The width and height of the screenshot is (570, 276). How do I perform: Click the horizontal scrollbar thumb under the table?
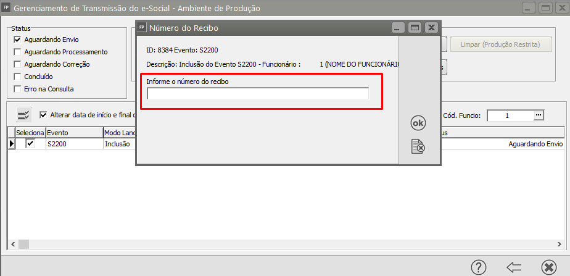pyautogui.click(x=23, y=244)
